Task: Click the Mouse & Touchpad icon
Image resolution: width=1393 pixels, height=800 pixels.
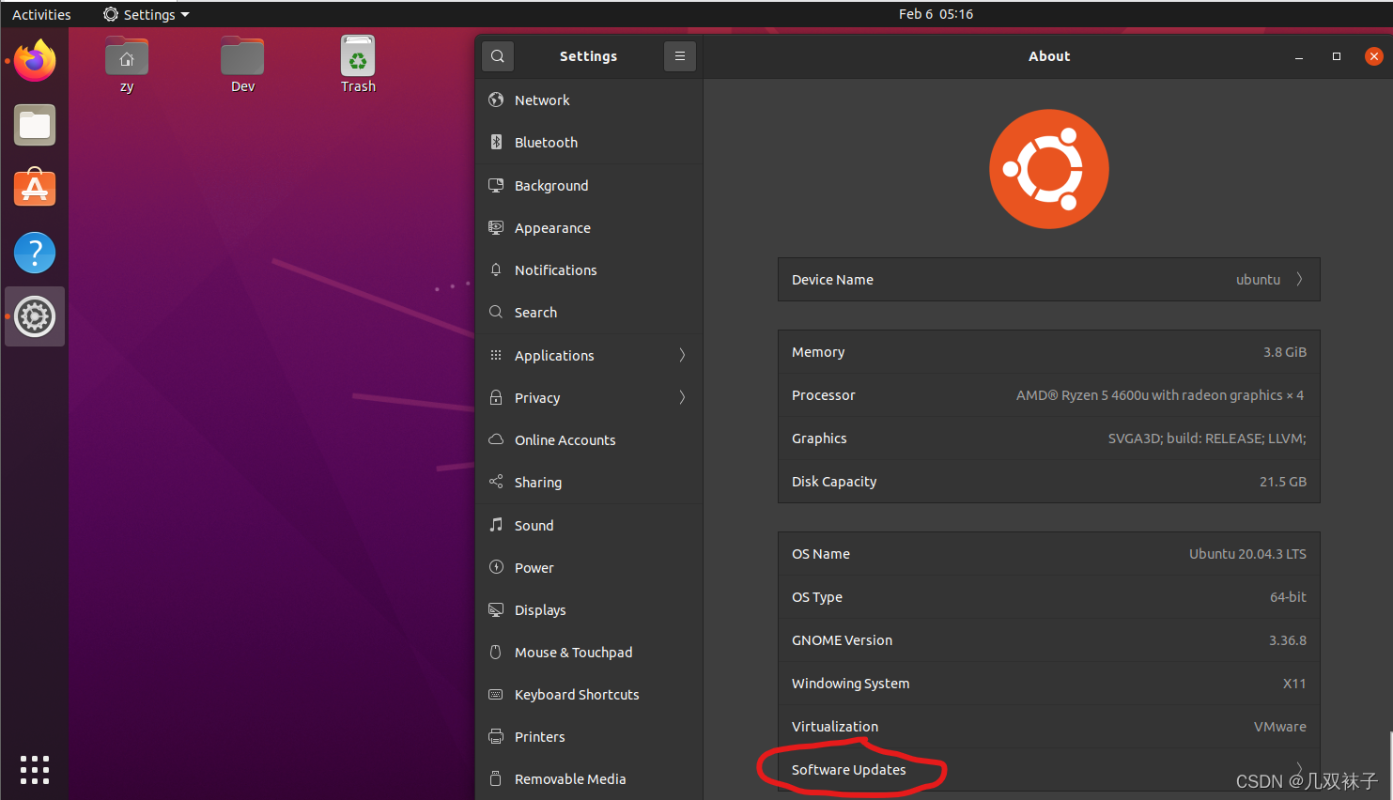Action: (x=496, y=652)
